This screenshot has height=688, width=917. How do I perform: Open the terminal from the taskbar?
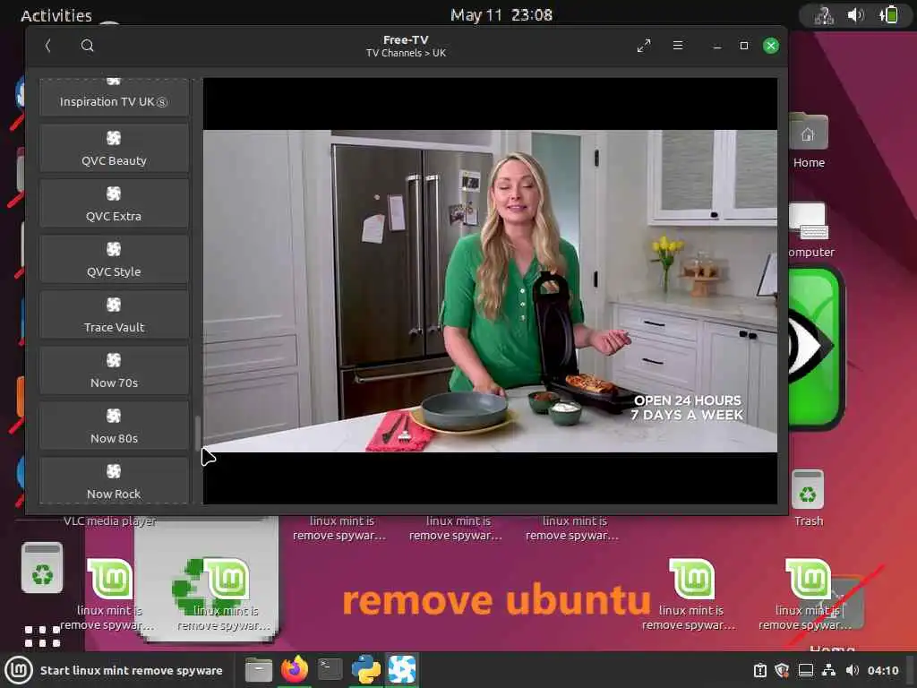click(x=330, y=669)
